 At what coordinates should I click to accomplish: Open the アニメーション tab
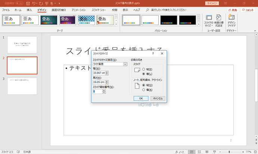tap(79, 10)
